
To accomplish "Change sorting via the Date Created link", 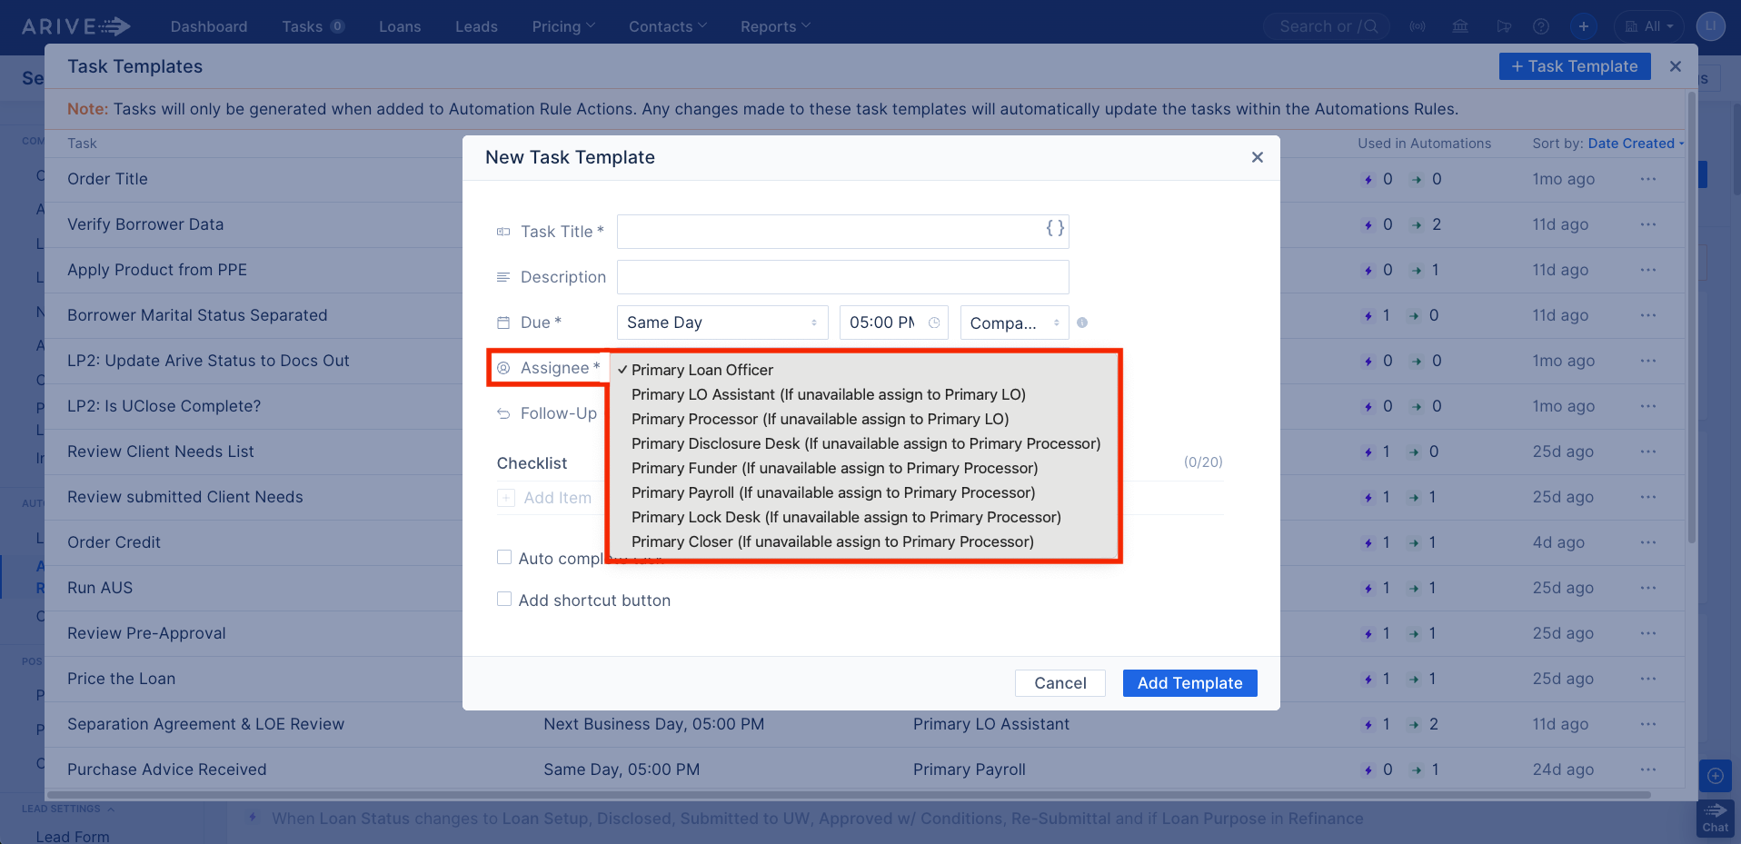I will point(1632,143).
